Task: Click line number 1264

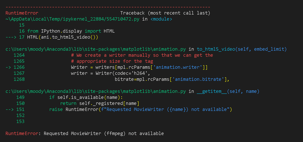Action: tap(19, 55)
